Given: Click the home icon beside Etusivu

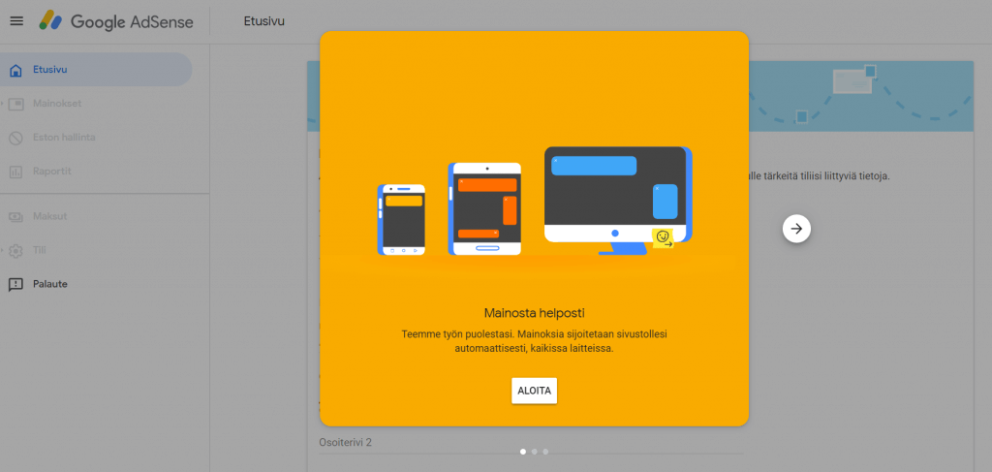Looking at the screenshot, I should [x=15, y=70].
